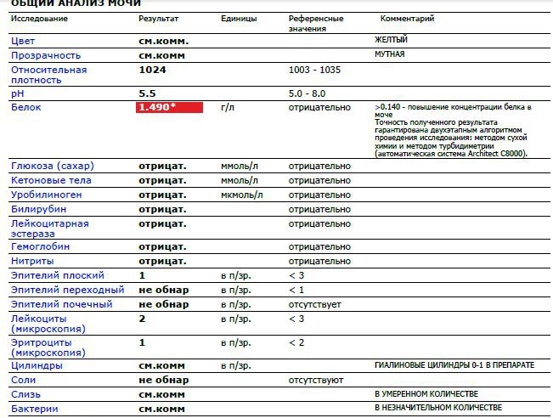
Task: Select 'мкмоль/л' unit in Уробилиноген row
Action: (242, 195)
